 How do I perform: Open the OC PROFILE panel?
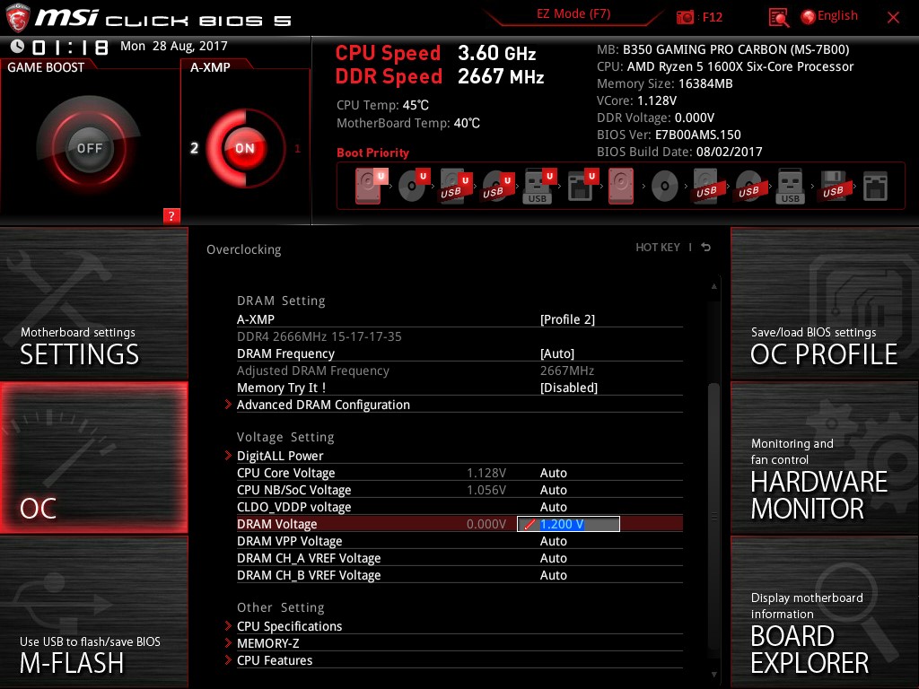[x=825, y=303]
